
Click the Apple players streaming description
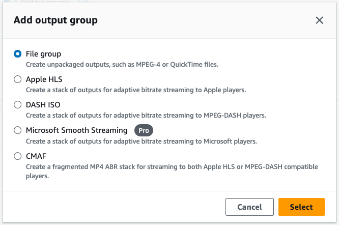[x=136, y=90]
